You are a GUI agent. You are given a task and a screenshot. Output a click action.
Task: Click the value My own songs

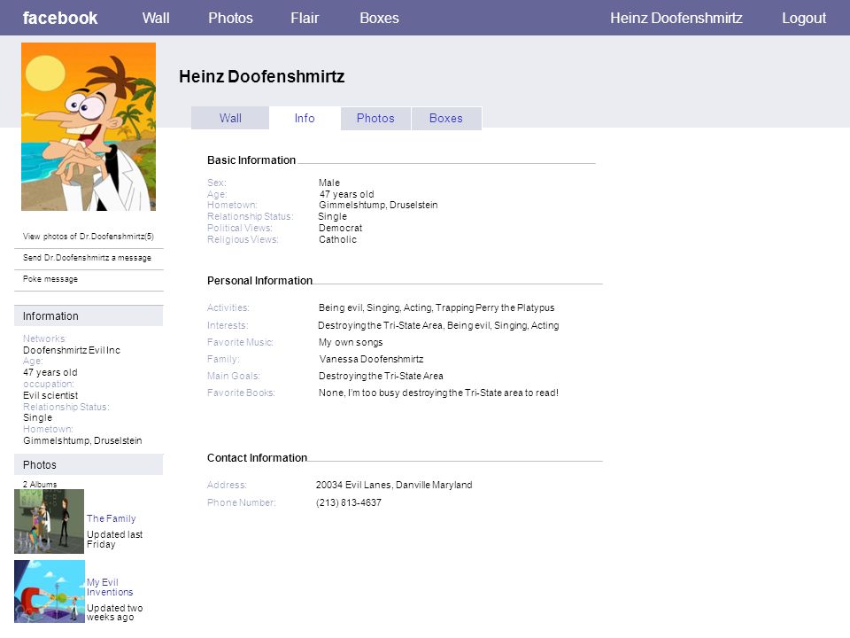coord(351,342)
